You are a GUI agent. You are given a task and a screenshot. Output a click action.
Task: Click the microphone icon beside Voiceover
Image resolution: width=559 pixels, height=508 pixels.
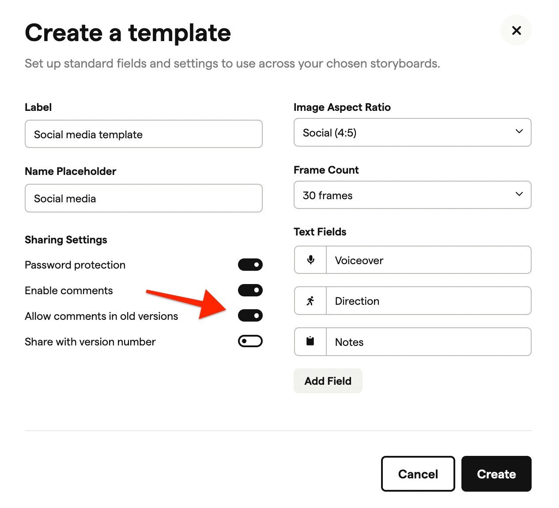pos(310,260)
